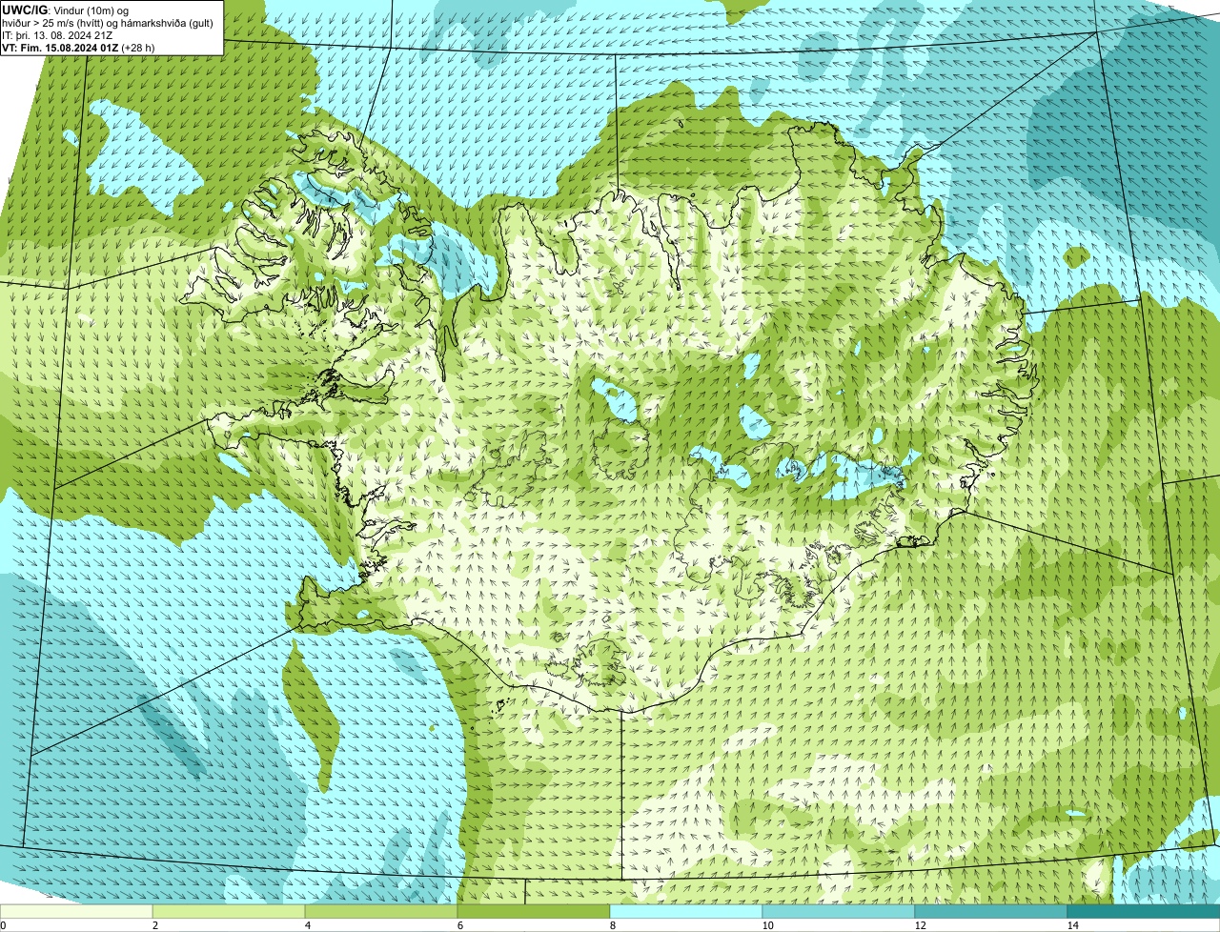
Task: Click the '14' tick label on the scale
Action: click(1072, 925)
